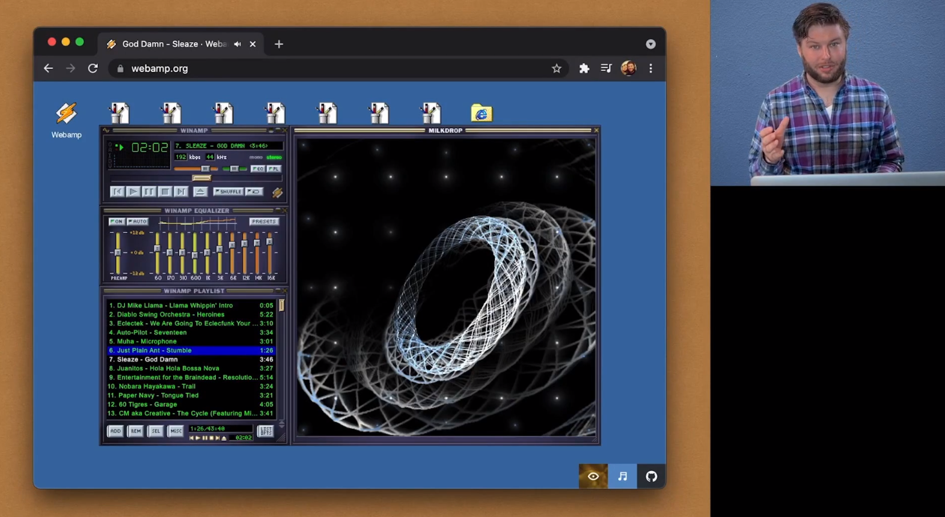Skip to previous track in Winamp

coord(117,192)
